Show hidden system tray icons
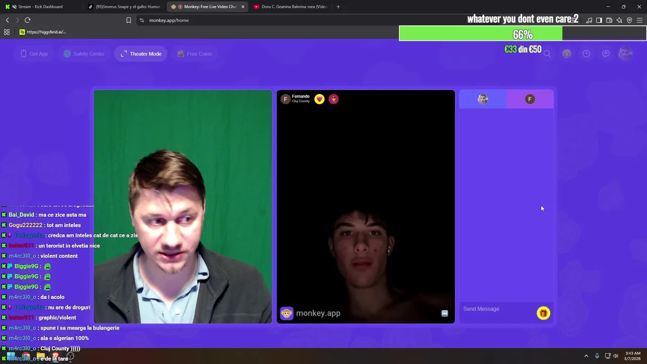This screenshot has height=364, width=647. pos(586,356)
